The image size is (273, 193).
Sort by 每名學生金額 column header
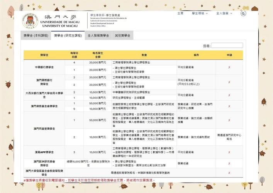pos(98,55)
